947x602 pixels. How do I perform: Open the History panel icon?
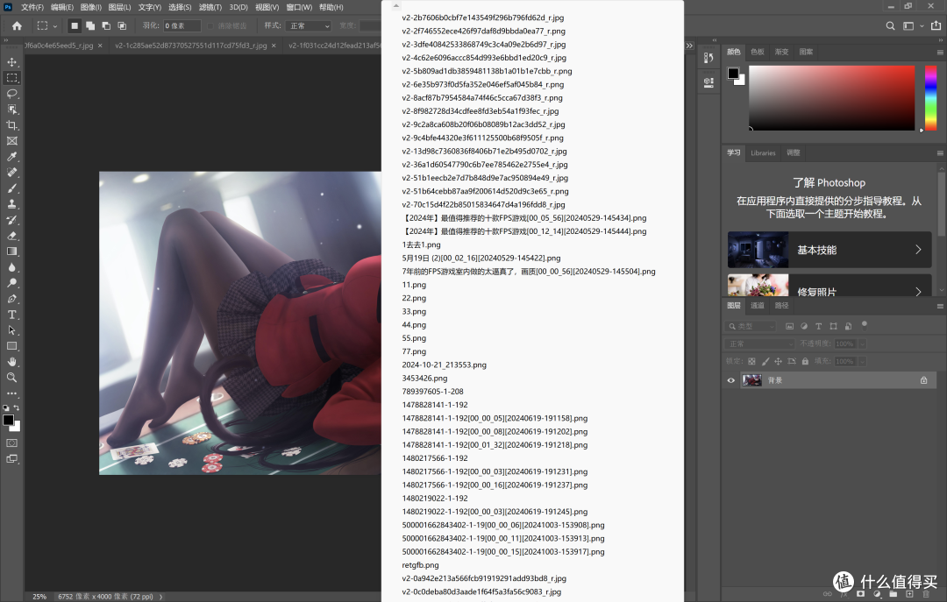(709, 57)
